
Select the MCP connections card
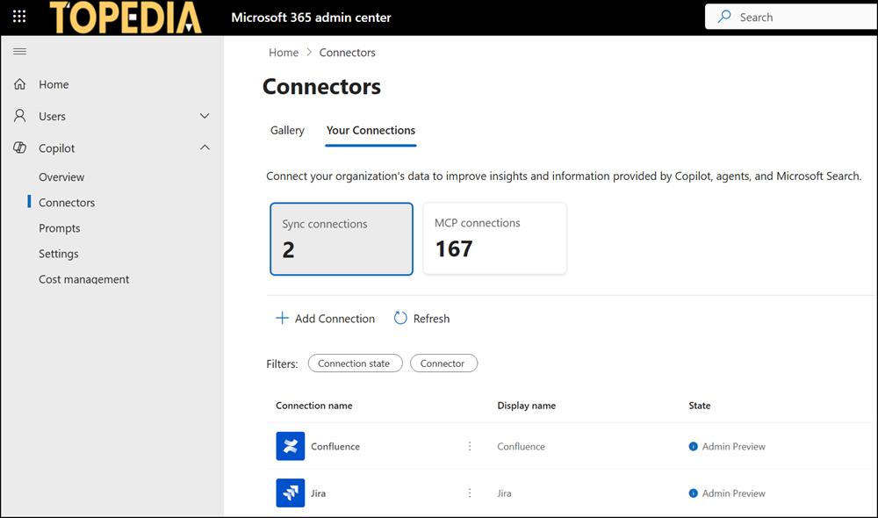click(x=494, y=239)
